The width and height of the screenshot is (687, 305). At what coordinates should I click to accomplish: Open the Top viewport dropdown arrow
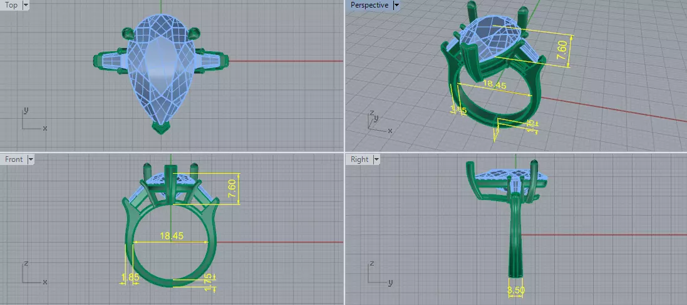point(25,5)
